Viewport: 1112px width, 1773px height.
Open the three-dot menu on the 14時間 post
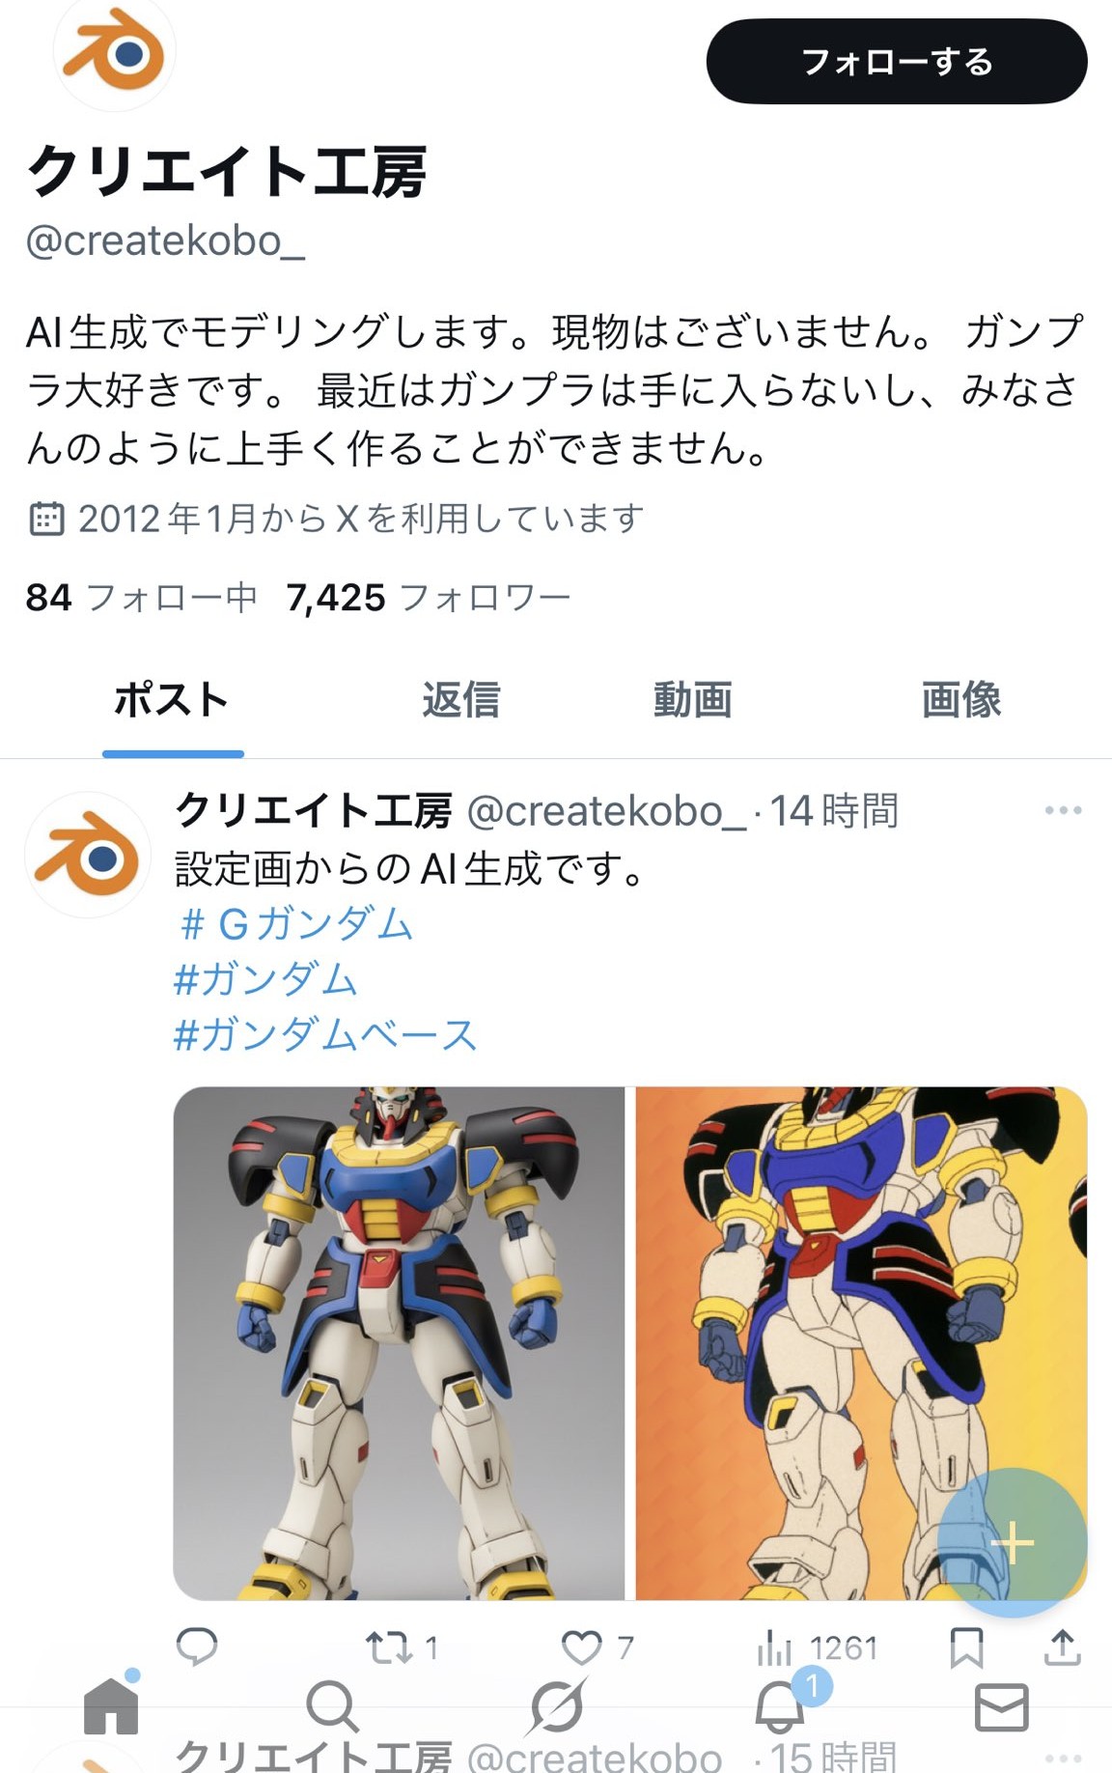1063,810
